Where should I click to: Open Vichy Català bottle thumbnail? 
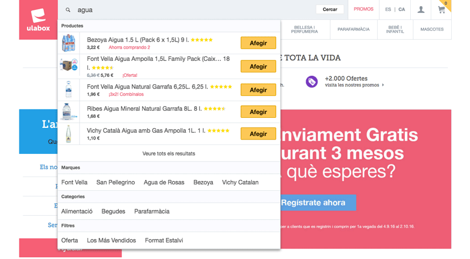click(x=69, y=134)
